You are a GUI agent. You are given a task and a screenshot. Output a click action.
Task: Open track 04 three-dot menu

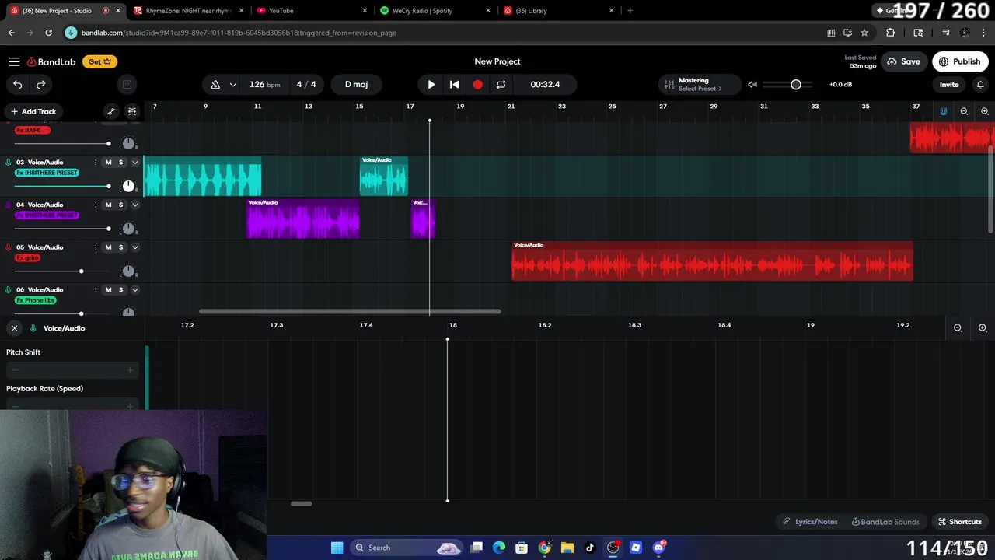click(96, 205)
